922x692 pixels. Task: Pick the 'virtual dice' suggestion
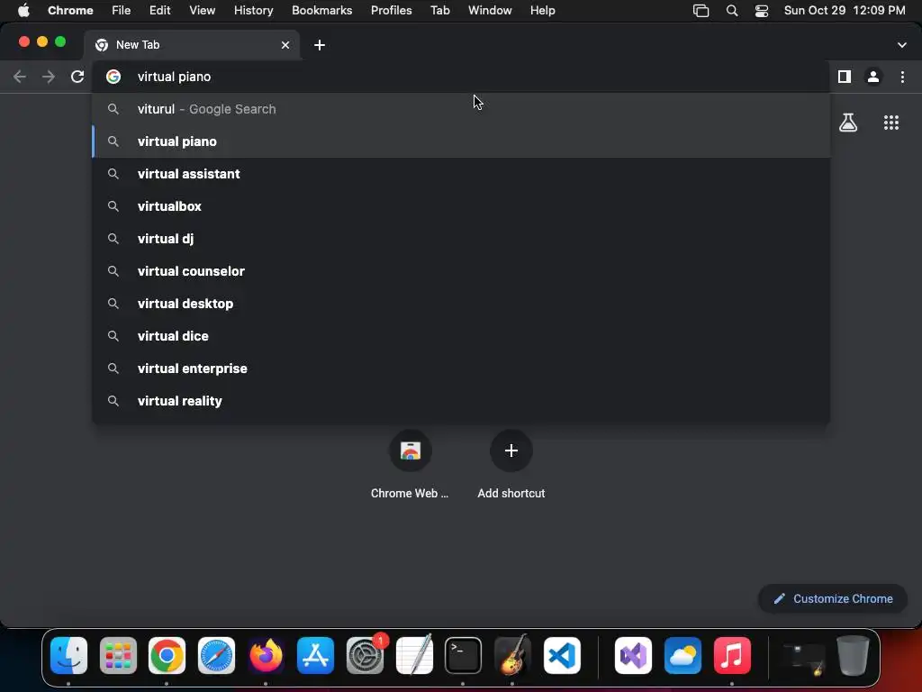click(x=461, y=335)
